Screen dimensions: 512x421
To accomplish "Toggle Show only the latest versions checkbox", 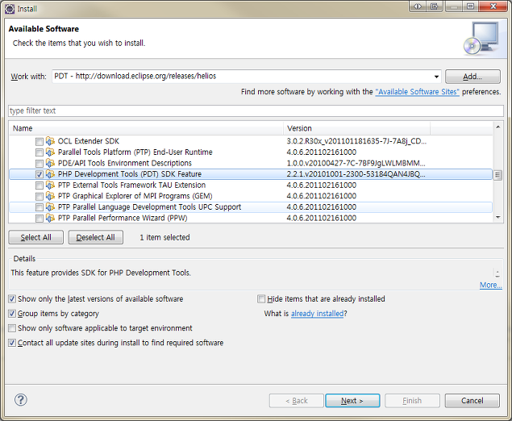I will point(12,299).
